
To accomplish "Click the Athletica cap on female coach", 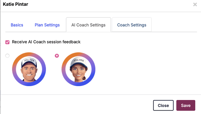I will point(79,62).
